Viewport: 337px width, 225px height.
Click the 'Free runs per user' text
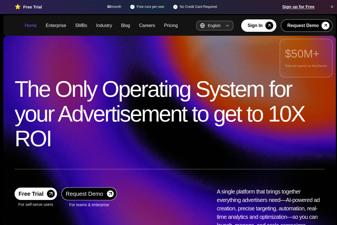pos(151,7)
